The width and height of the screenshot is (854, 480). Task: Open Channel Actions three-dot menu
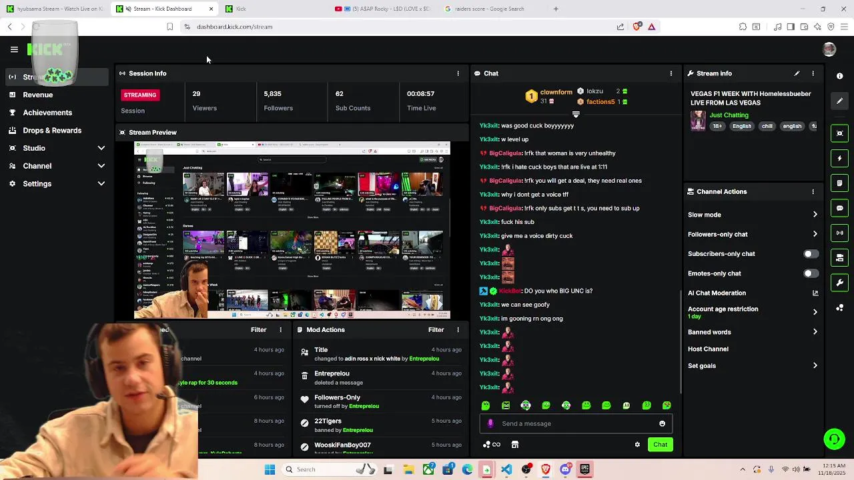point(813,191)
